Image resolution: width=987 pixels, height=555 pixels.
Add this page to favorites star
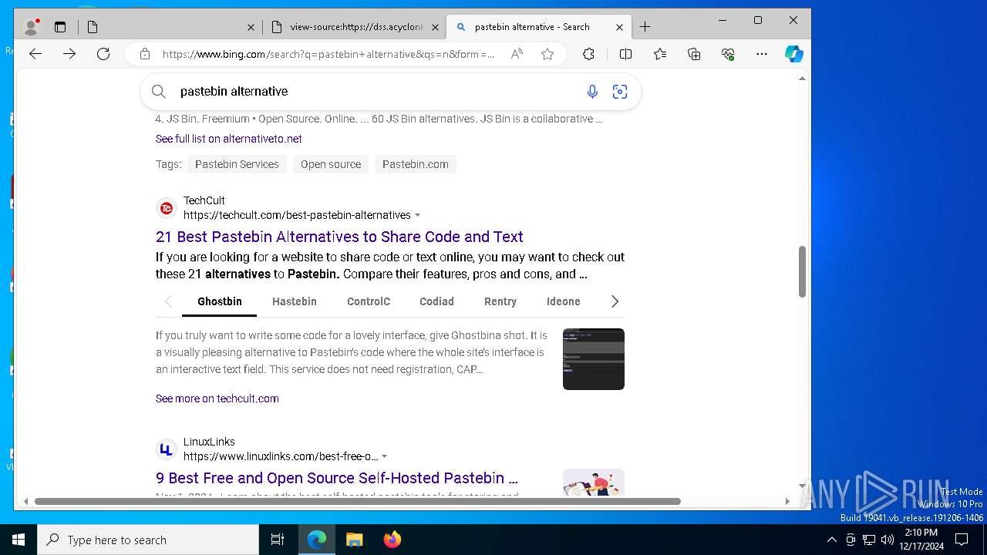click(547, 54)
